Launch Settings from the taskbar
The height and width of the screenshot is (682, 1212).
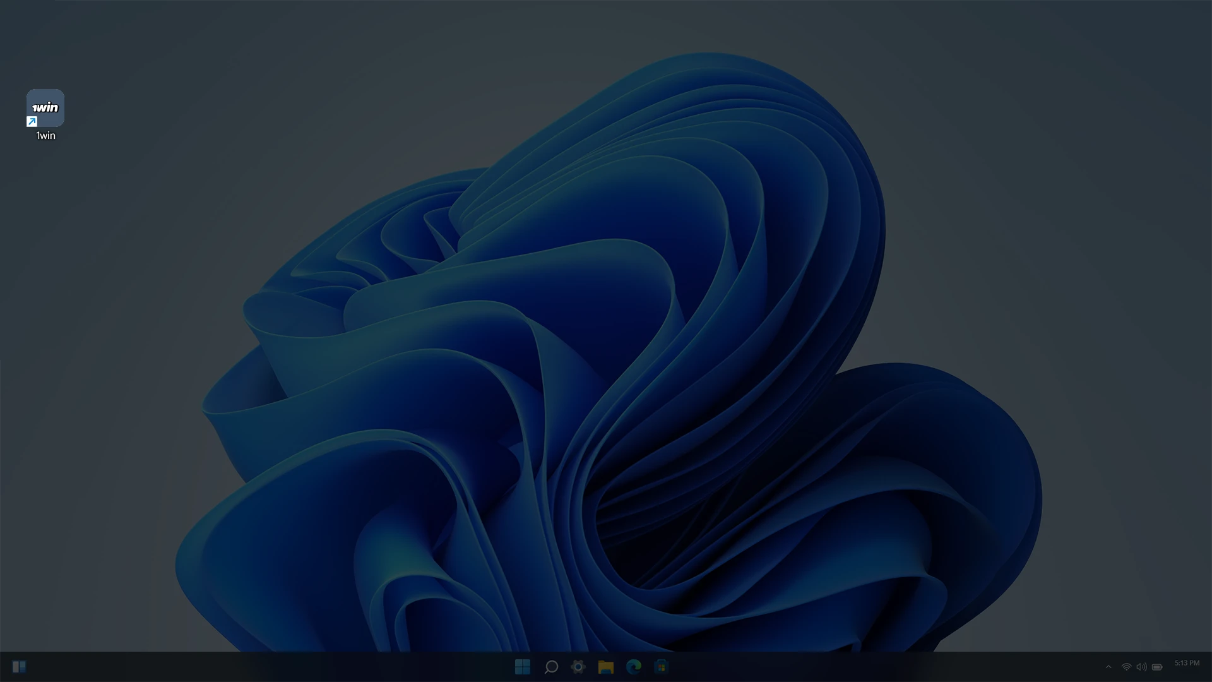tap(578, 667)
